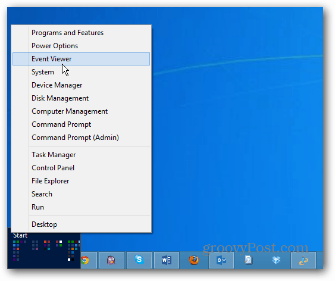Open Google Chrome from the taskbar
Viewport: 335px width, 281px height.
[x=85, y=260]
